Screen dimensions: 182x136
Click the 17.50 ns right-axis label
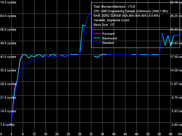point(176,57)
